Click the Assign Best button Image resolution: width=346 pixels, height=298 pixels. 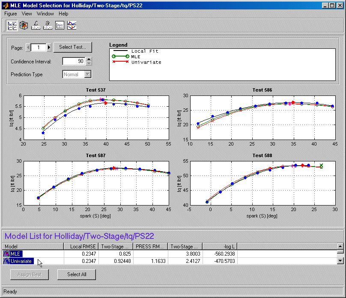(x=30, y=274)
